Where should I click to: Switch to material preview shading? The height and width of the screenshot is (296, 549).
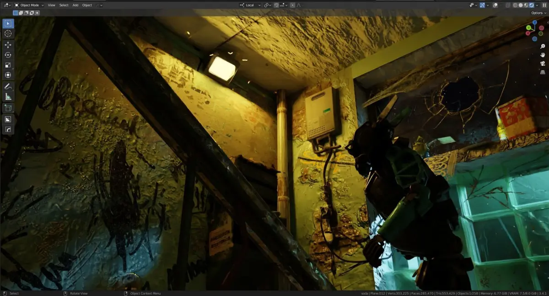coord(526,5)
